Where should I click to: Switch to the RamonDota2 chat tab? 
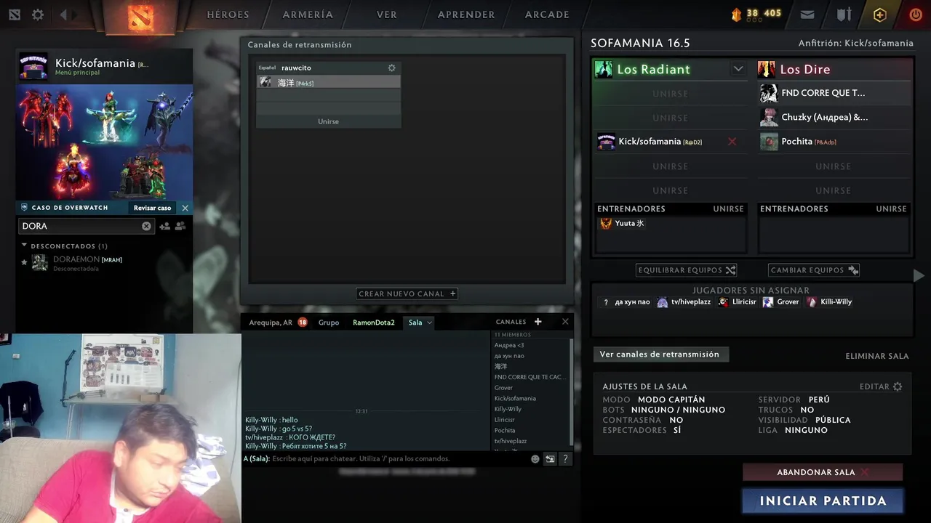374,323
